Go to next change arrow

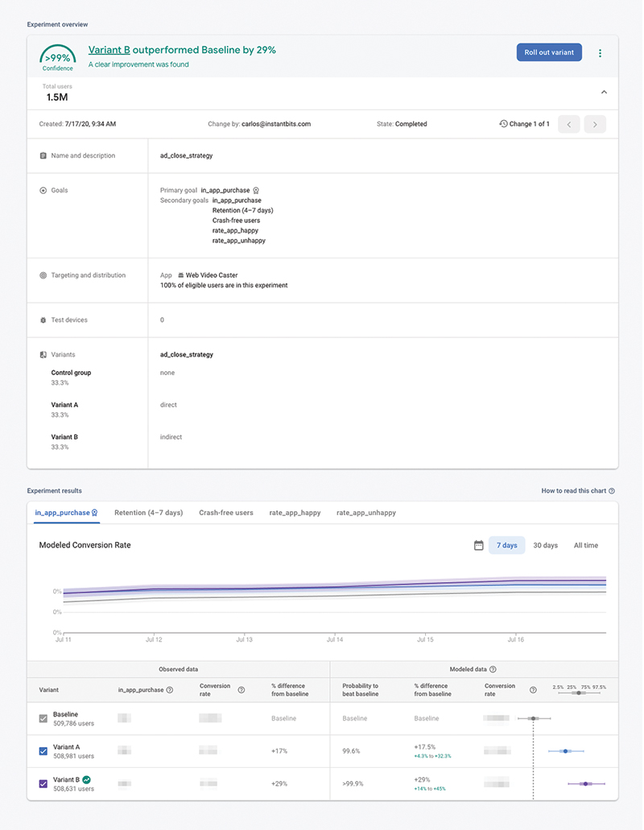(x=595, y=125)
